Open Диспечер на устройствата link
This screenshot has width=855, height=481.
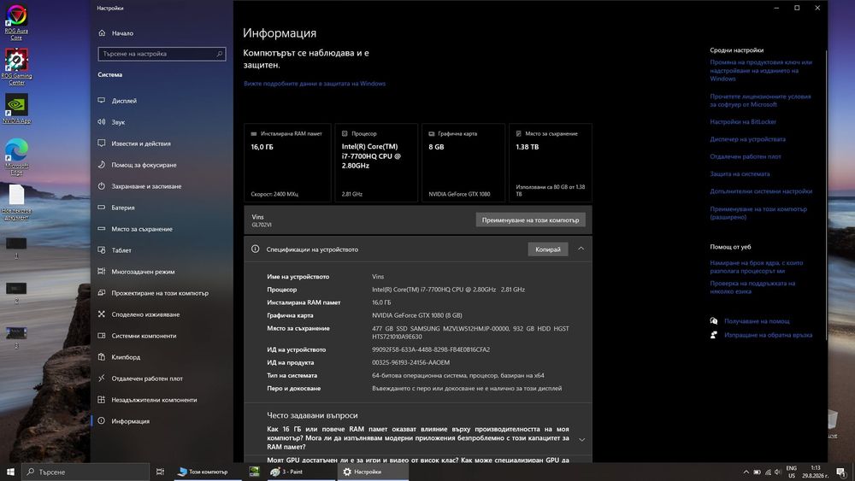(x=747, y=139)
